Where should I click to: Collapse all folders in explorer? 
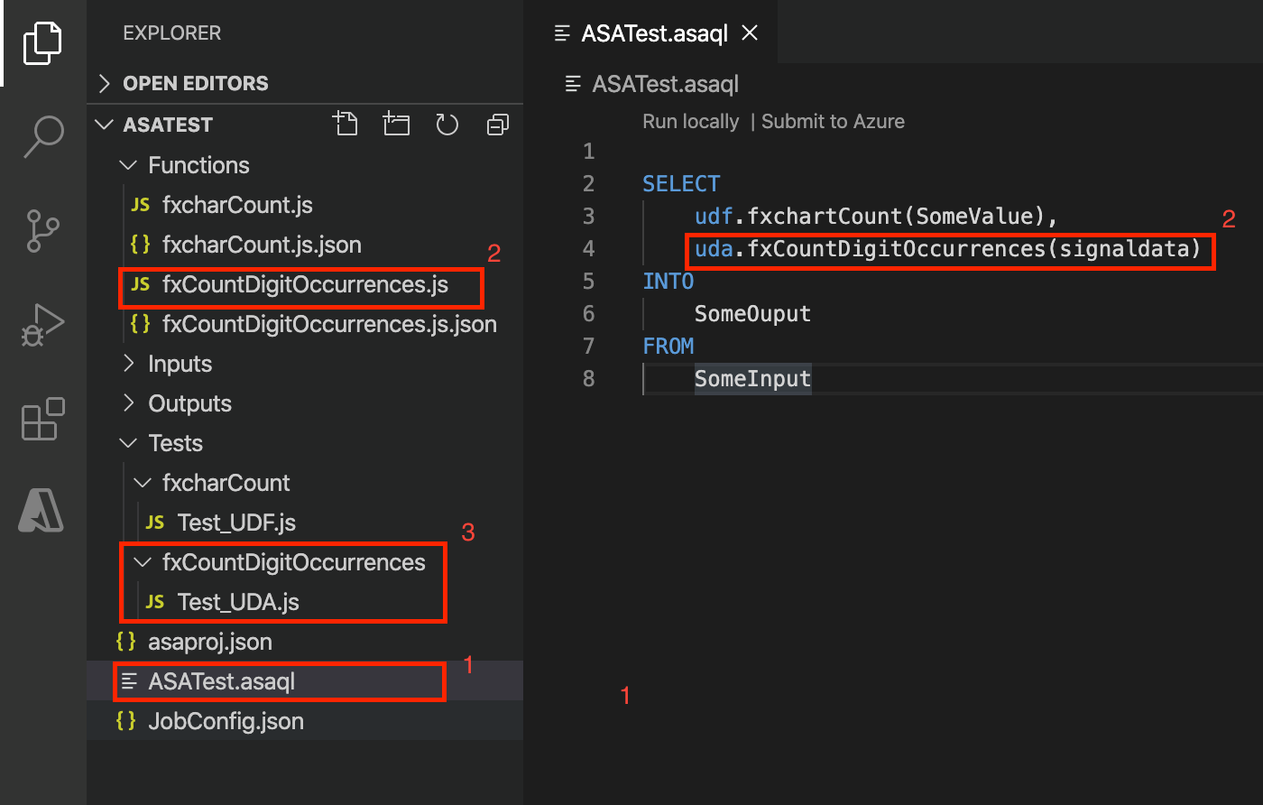tap(498, 125)
